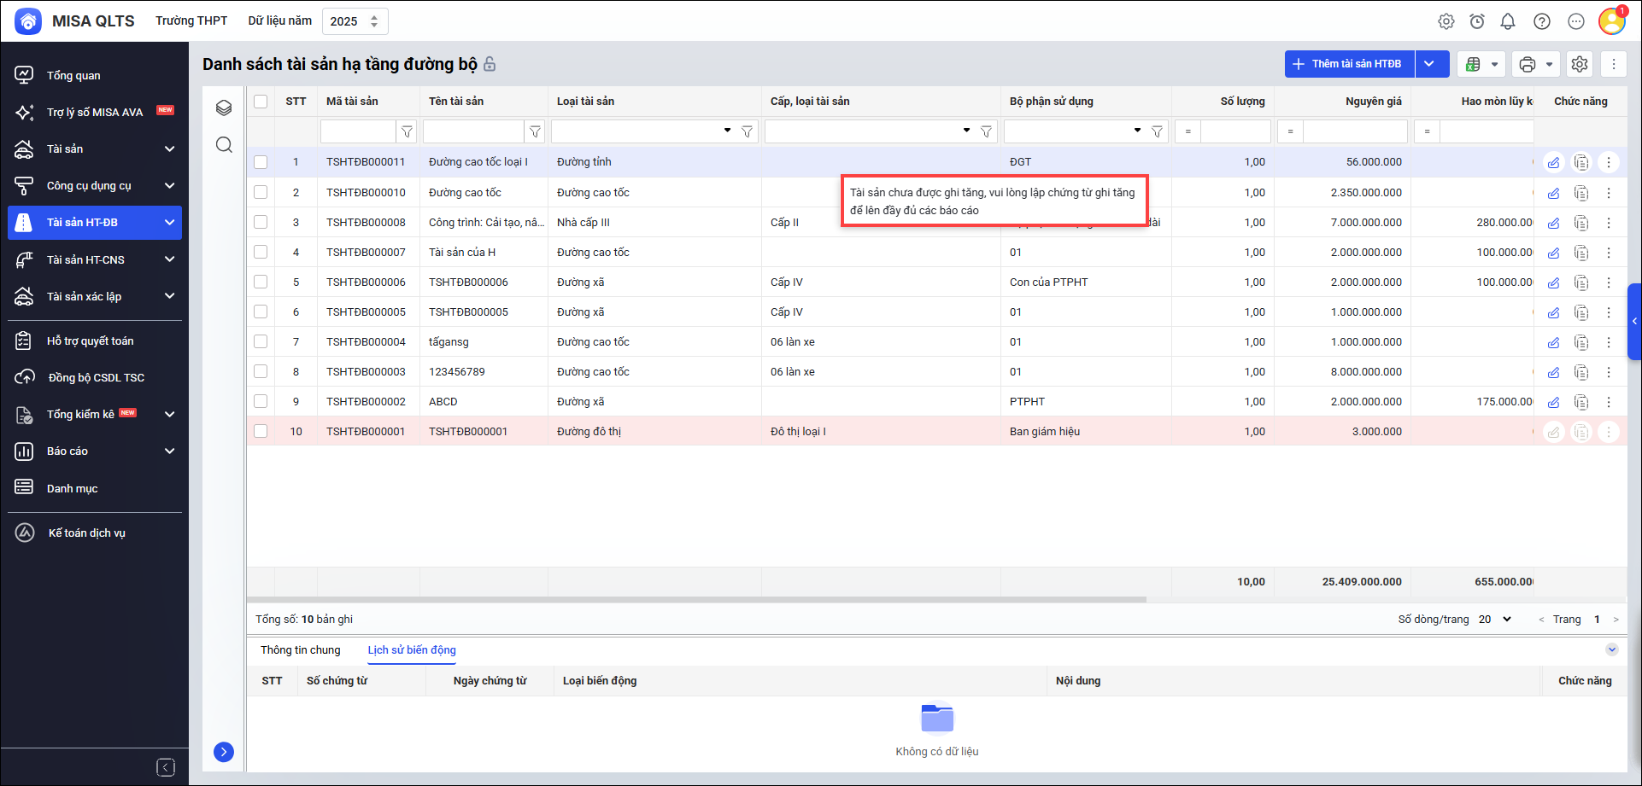Open the print icon in toolbar

(1528, 64)
